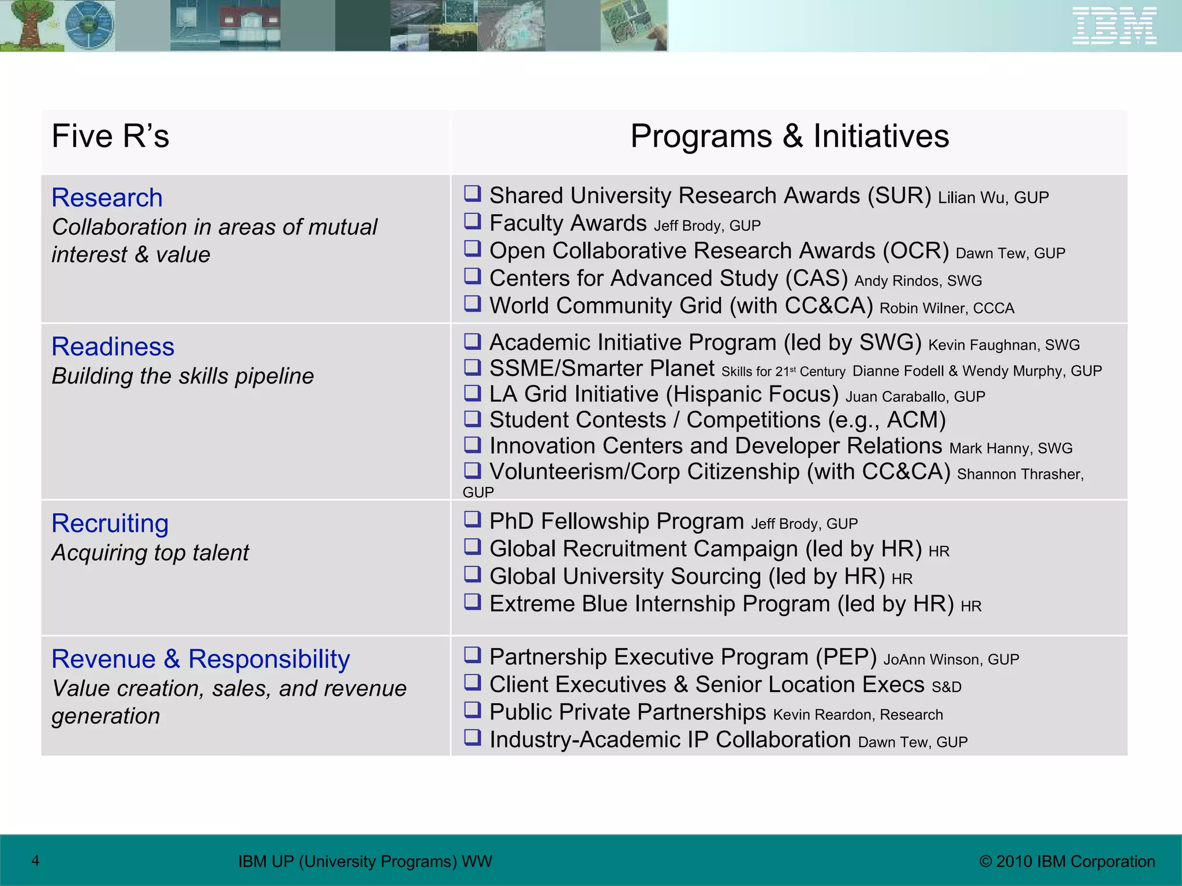Click the blue Recruiting heading
This screenshot has width=1182, height=886.
[x=110, y=524]
